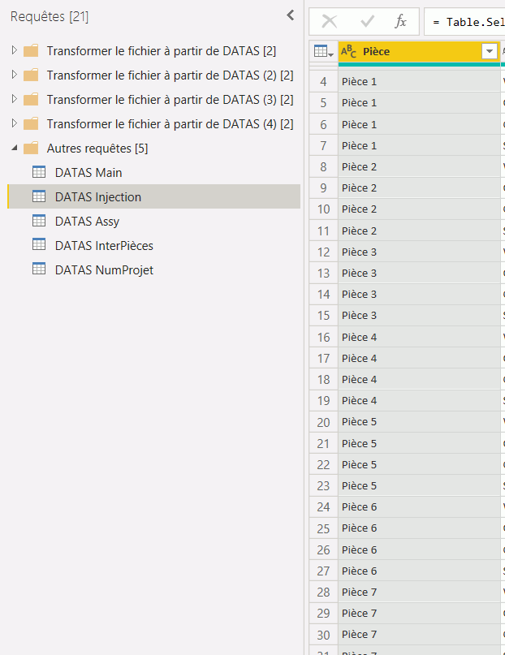Image resolution: width=505 pixels, height=655 pixels.
Task: Select row number 24
Action: pos(323,506)
